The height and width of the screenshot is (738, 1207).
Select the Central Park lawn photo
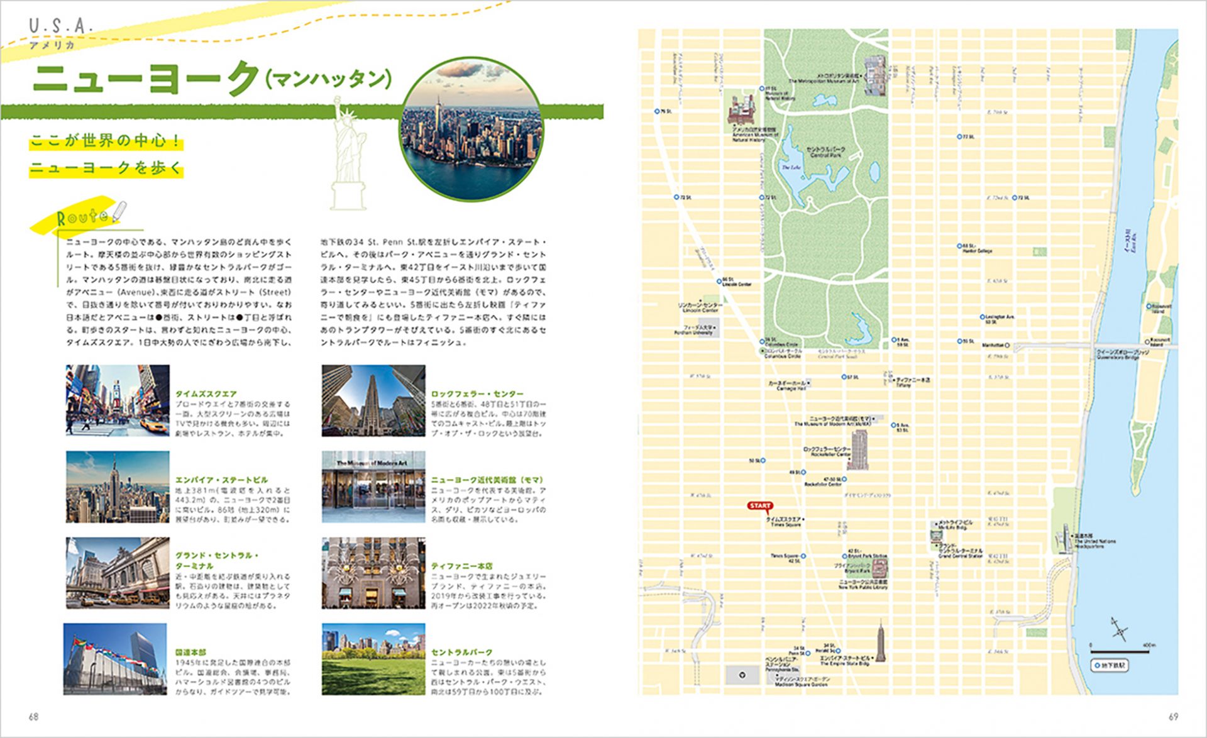(x=373, y=659)
